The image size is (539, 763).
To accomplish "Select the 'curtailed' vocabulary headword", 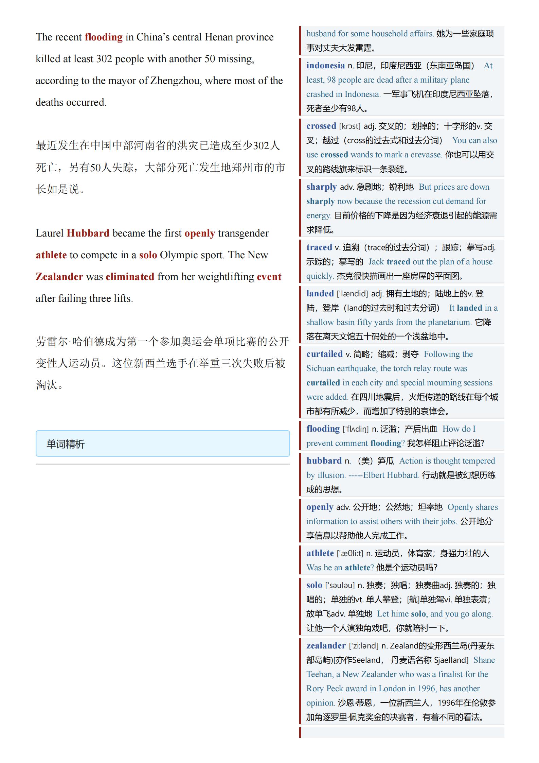I will [x=324, y=354].
